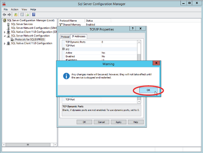Click the Protocols for SQLEXPRESS icon

[13, 40]
